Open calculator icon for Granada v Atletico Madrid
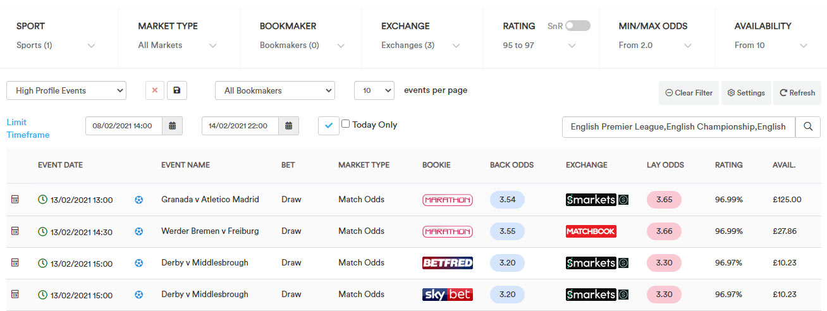The height and width of the screenshot is (311, 827). tap(15, 200)
